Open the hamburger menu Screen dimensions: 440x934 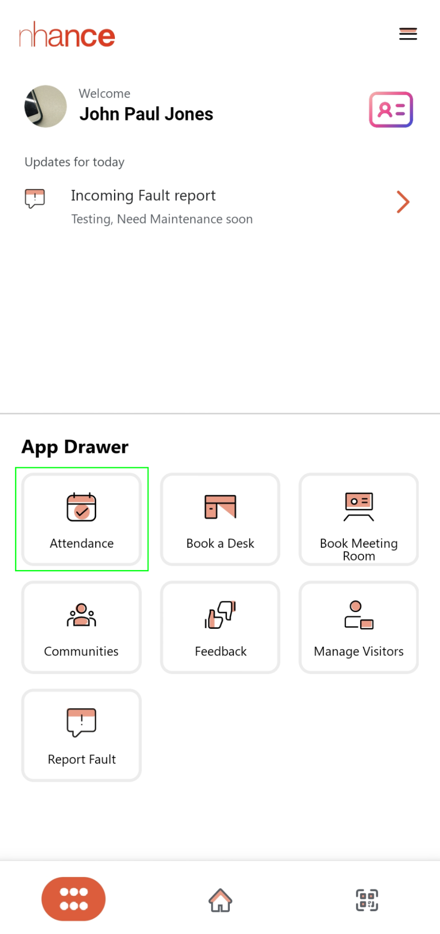408,34
